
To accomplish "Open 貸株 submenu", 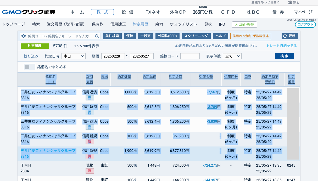I will pos(208,24).
